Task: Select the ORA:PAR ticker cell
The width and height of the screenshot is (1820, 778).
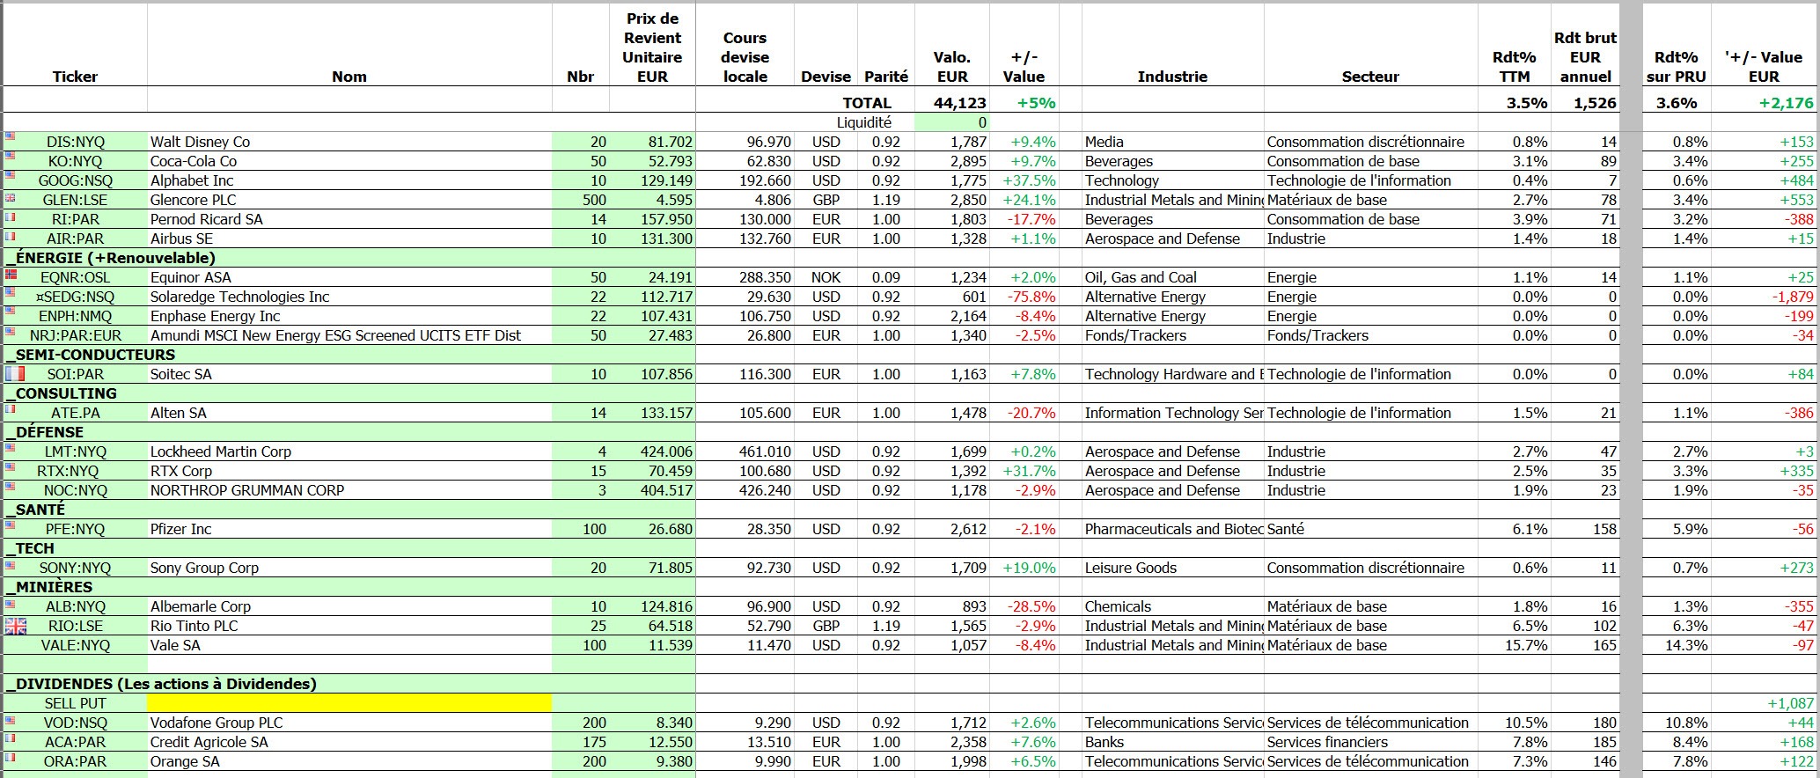Action: click(x=75, y=761)
